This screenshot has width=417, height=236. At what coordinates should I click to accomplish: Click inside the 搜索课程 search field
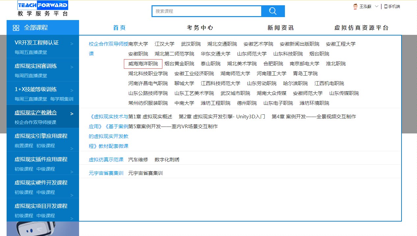[x=207, y=11]
